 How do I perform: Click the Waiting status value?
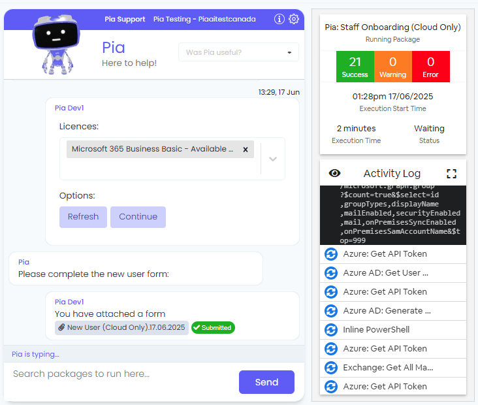pos(429,129)
